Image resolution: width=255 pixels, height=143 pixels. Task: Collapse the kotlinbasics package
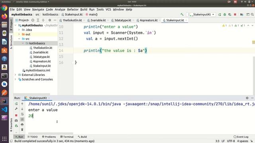point(23,43)
